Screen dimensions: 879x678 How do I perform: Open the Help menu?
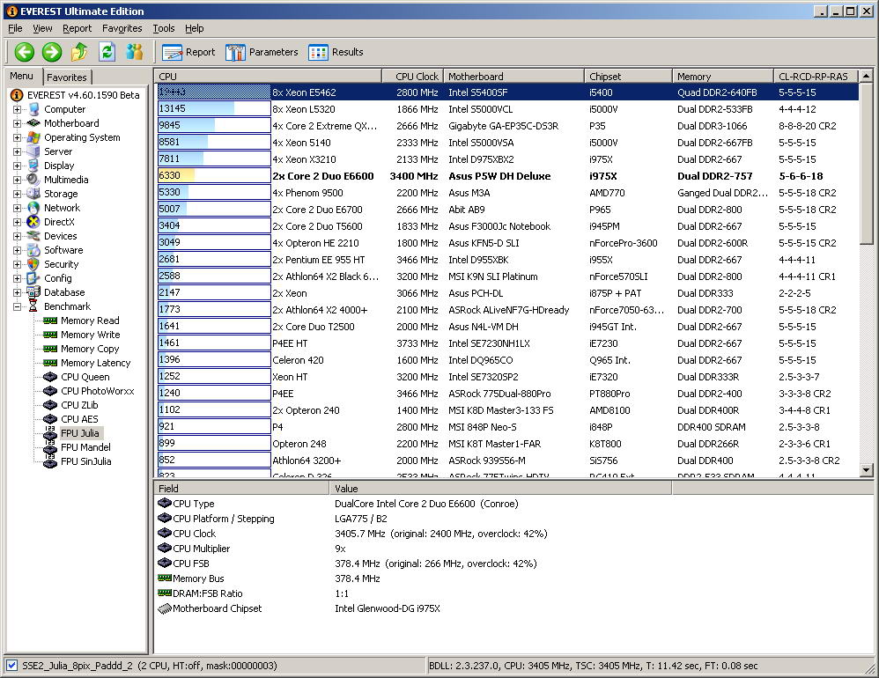194,28
